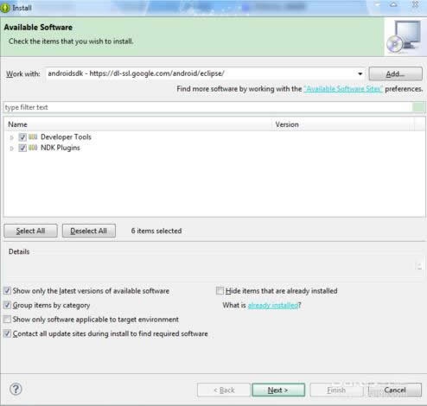Click the Install dialog title bar icon
This screenshot has width=427, height=406.
tap(5, 8)
